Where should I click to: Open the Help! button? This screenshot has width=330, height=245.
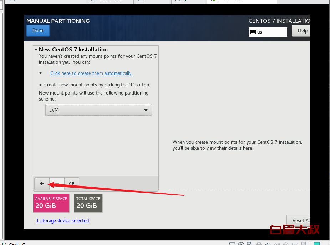click(x=301, y=31)
